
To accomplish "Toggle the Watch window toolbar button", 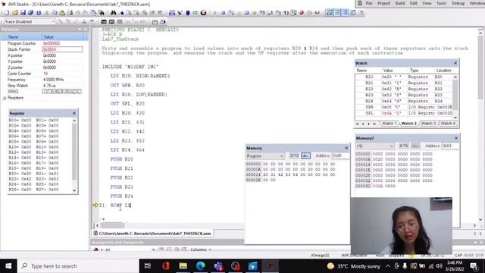I will tap(329, 13).
